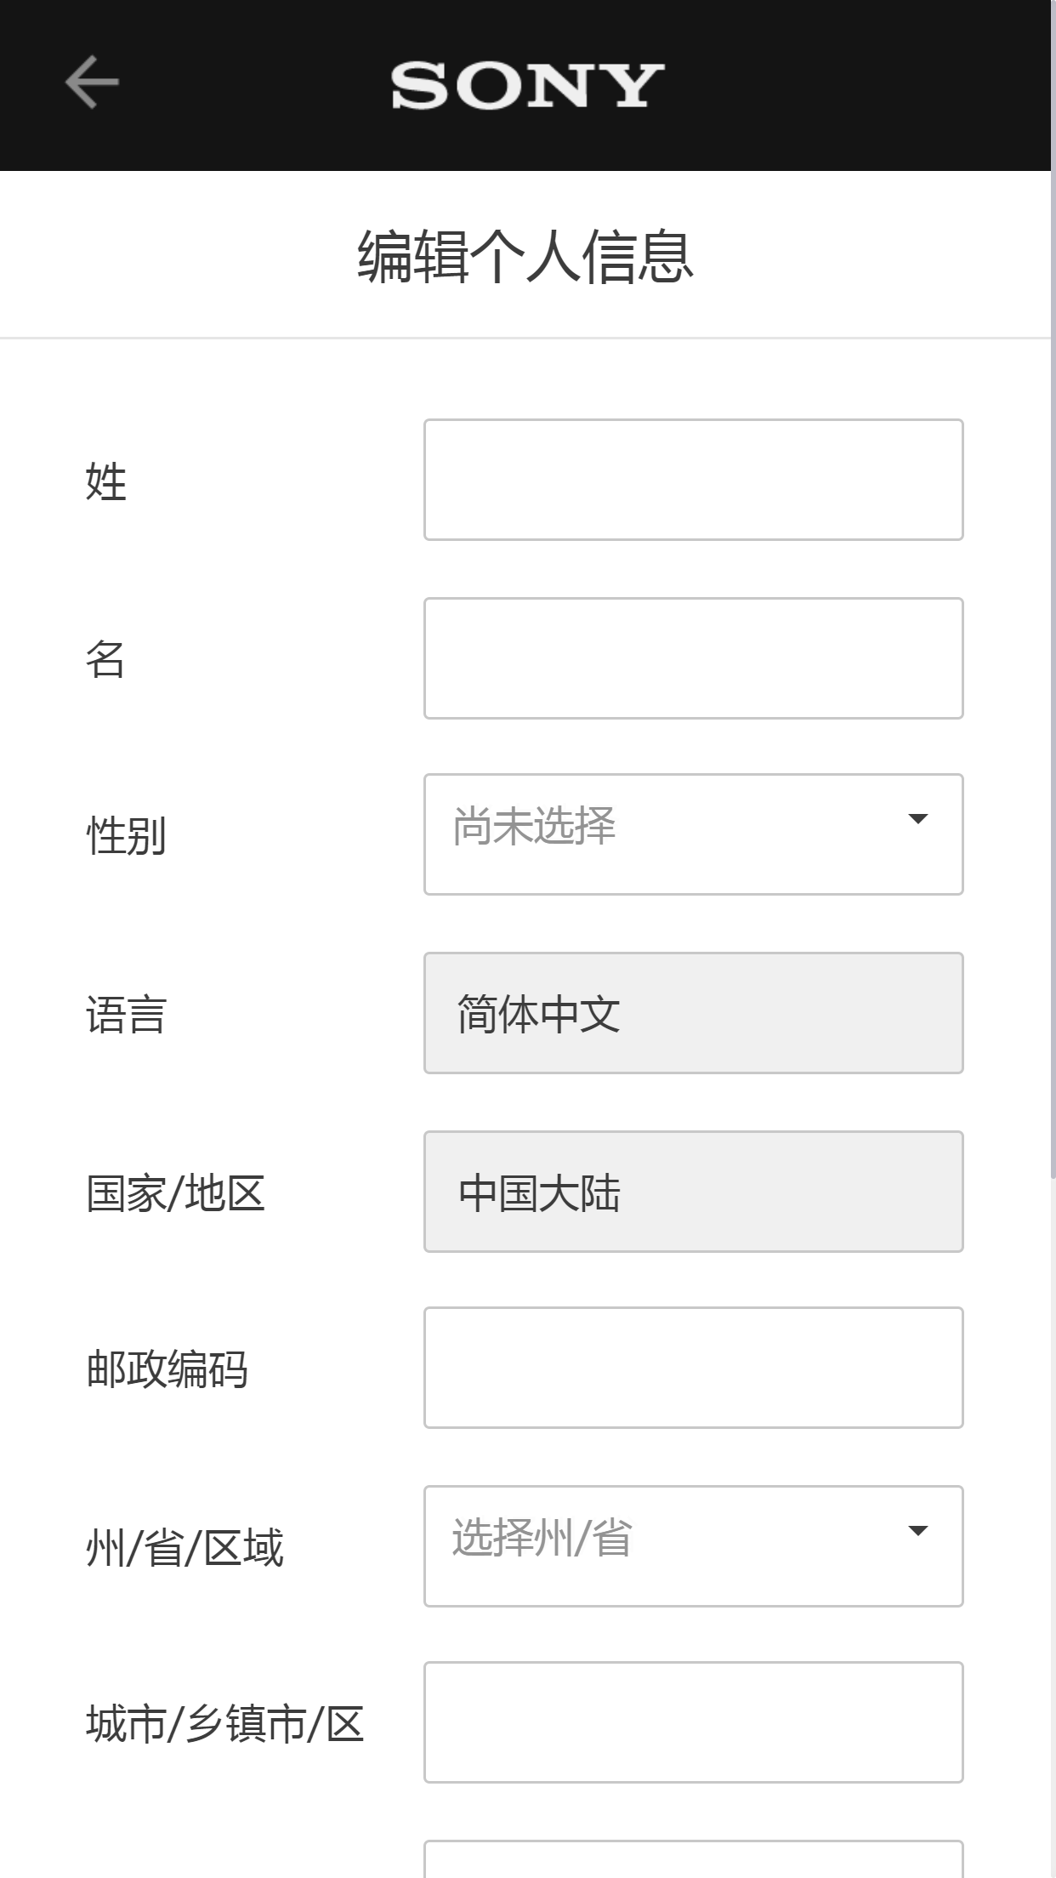
Task: Click the SONY logo
Action: coord(527,85)
